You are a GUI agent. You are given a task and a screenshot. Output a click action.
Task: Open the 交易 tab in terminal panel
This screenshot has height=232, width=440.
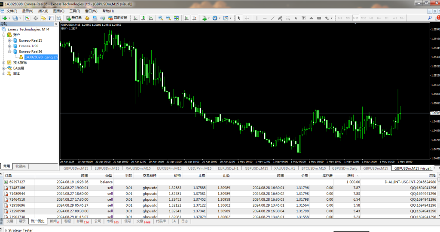click(10, 221)
